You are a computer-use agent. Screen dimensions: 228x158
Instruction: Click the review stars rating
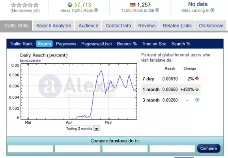click(25, 5)
